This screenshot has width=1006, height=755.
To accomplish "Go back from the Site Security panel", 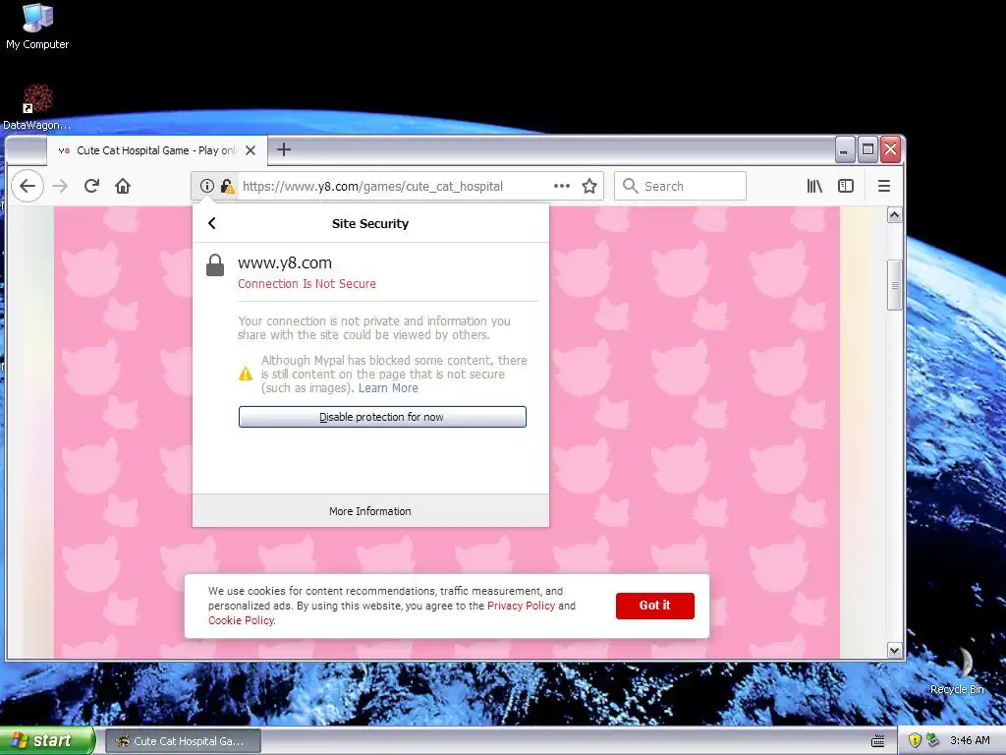I will pos(212,223).
